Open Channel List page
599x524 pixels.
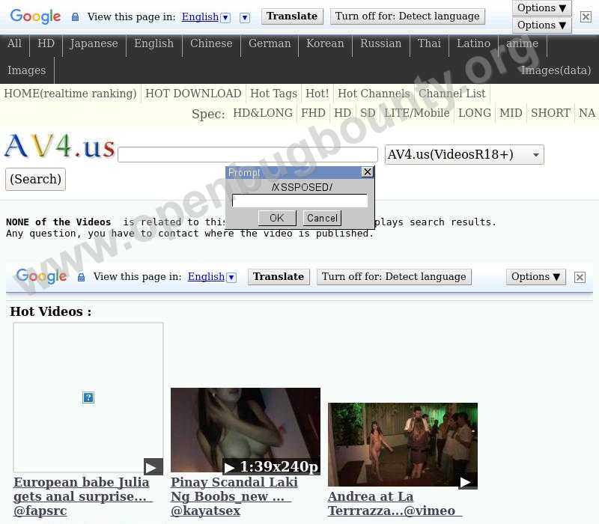[x=452, y=93]
